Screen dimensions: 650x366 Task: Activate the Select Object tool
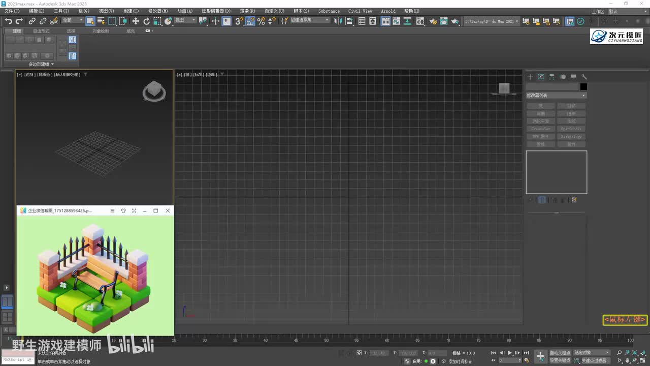(90, 21)
